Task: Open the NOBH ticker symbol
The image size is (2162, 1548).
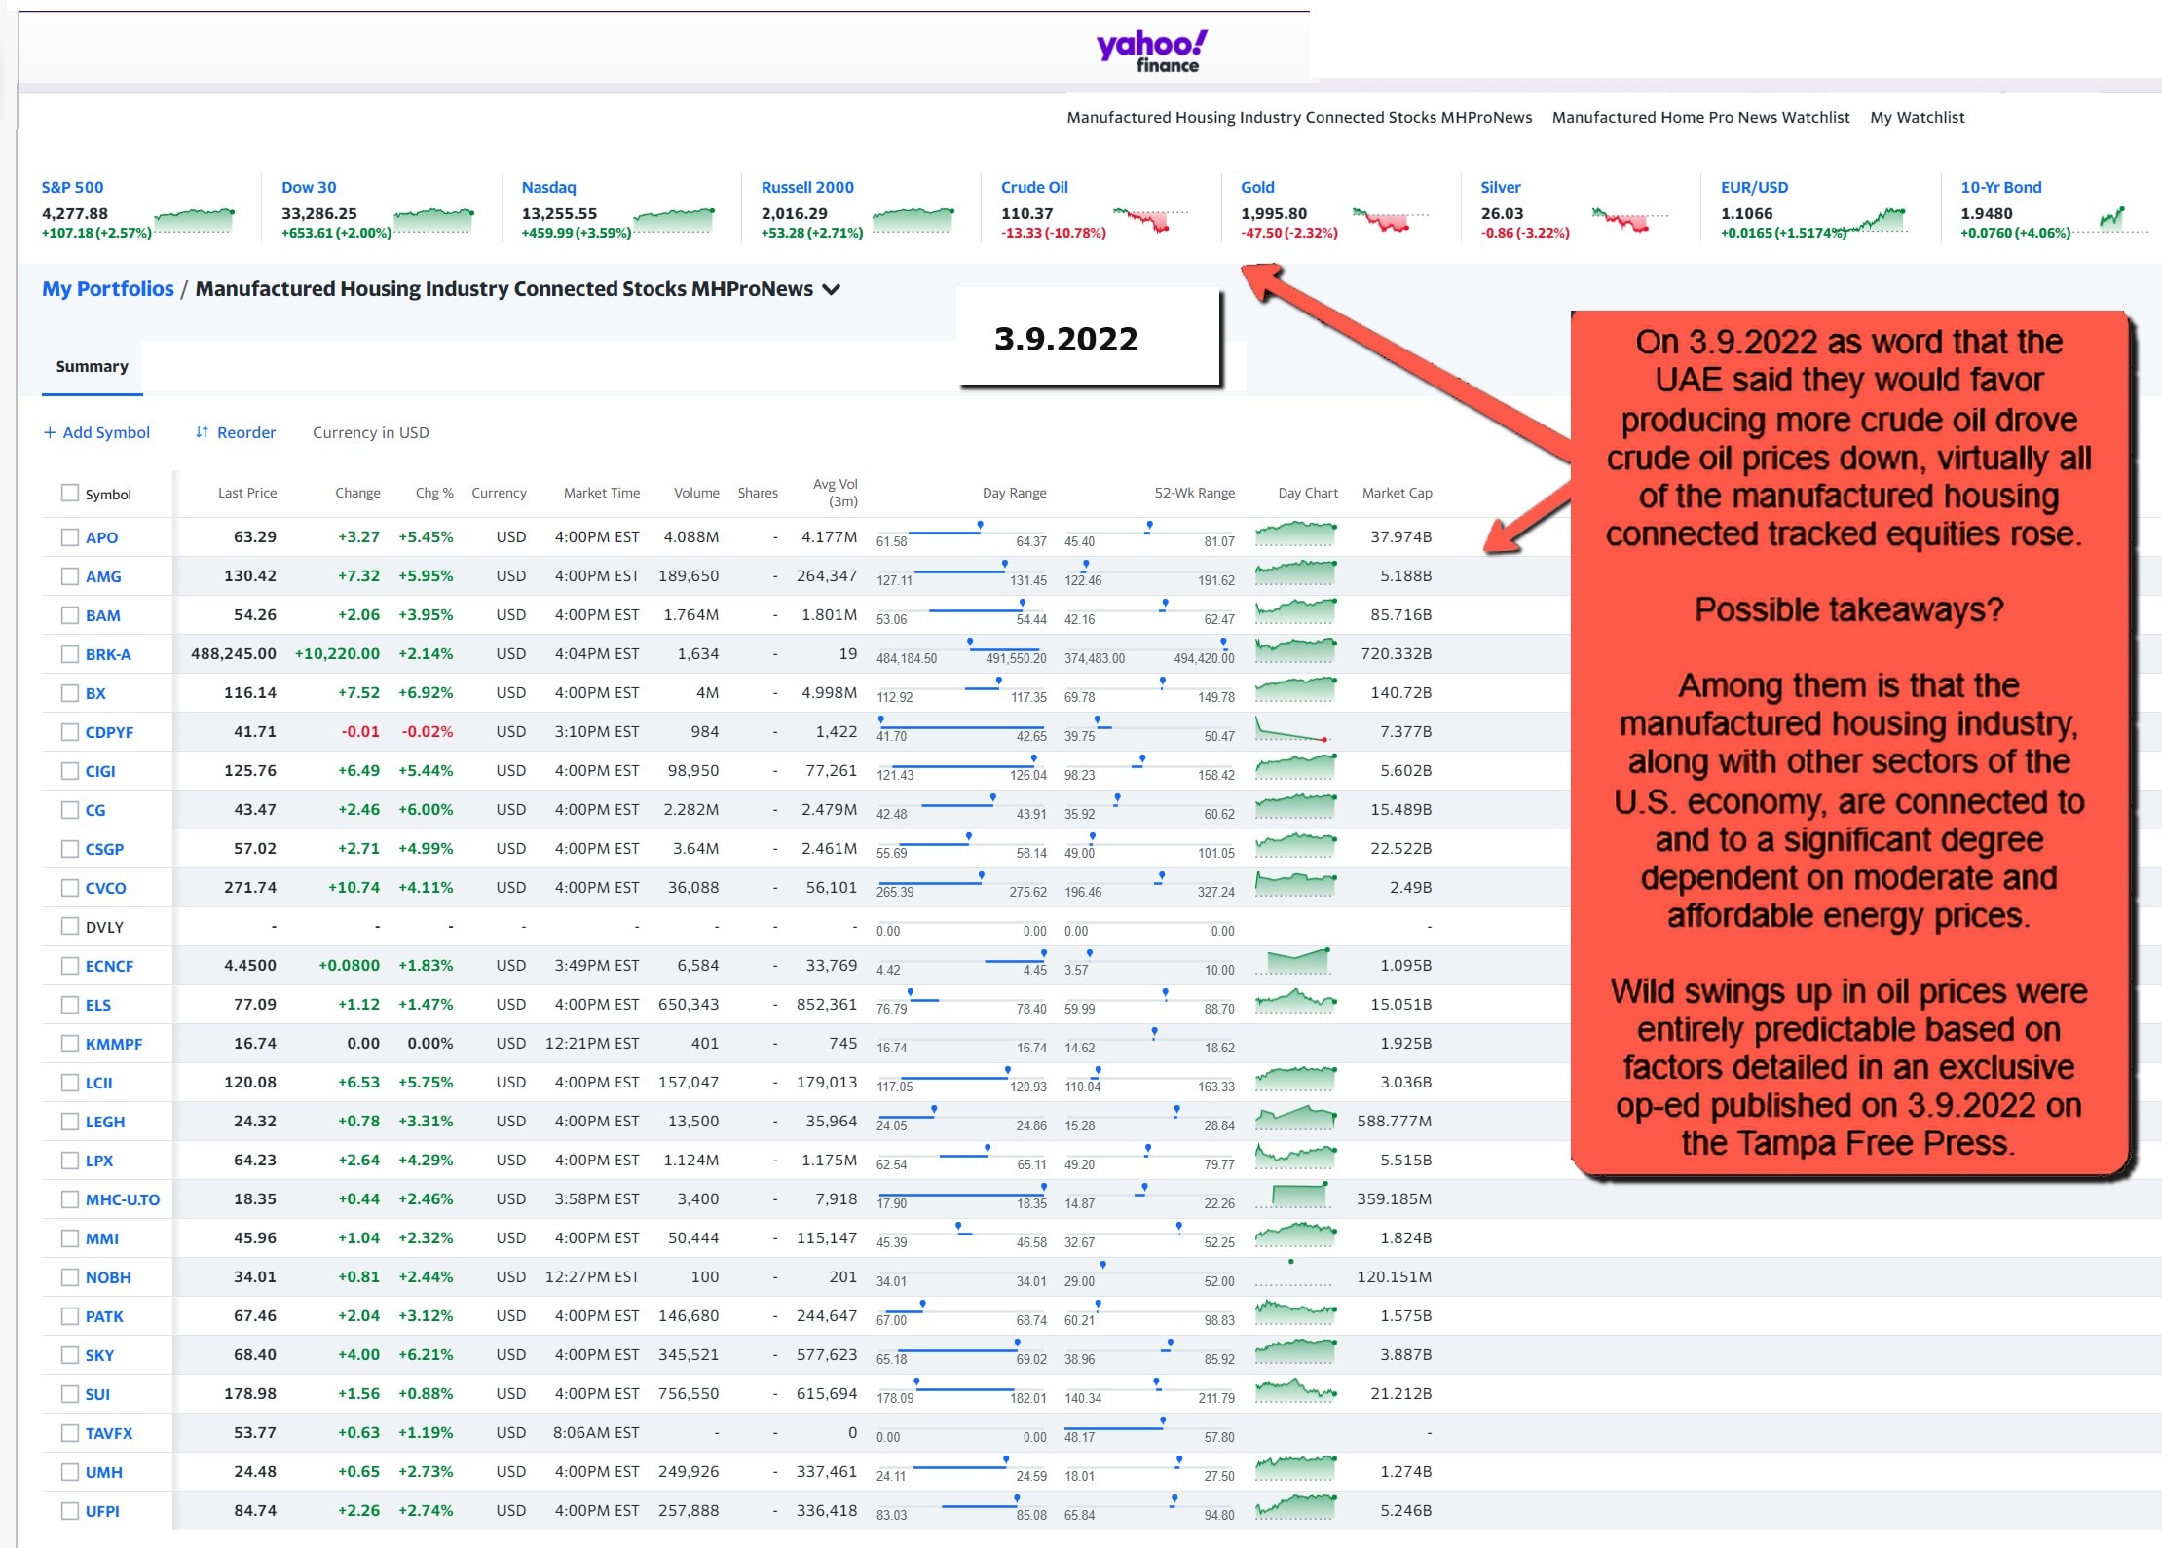Action: [107, 1277]
